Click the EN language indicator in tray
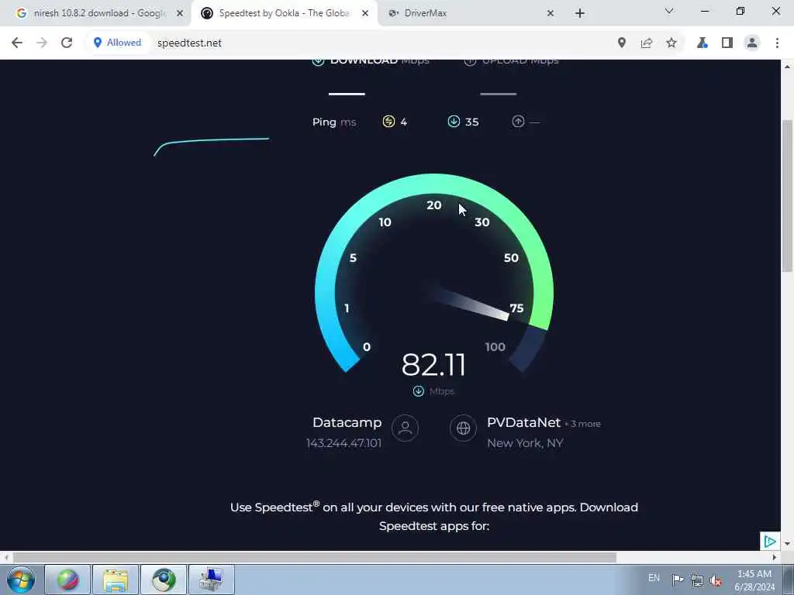 point(654,578)
